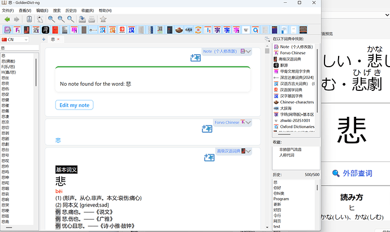Open a new tab with plus

(x=44, y=40)
